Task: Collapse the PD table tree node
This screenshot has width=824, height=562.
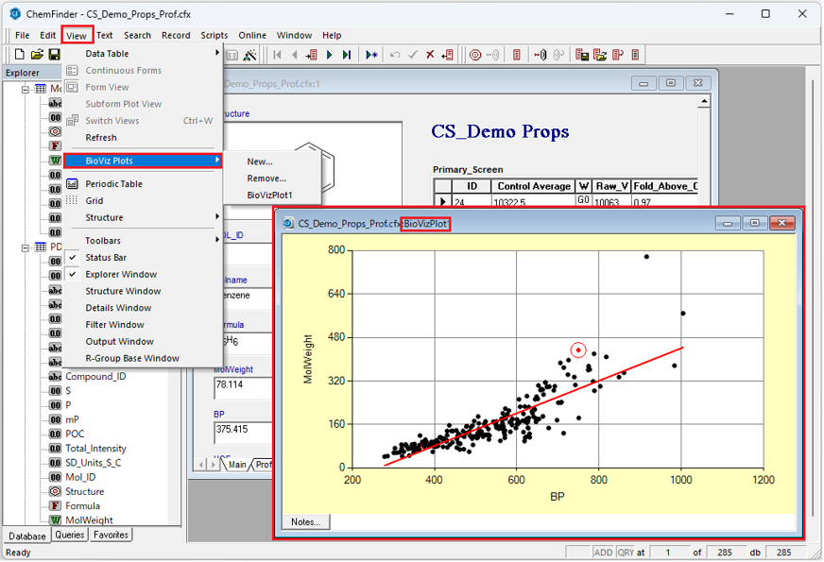Action: 26,247
